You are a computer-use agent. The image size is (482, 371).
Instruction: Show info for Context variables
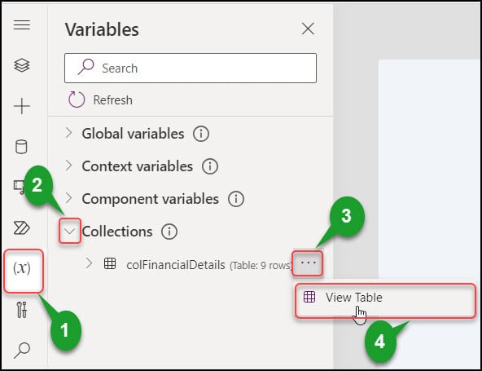pos(210,166)
